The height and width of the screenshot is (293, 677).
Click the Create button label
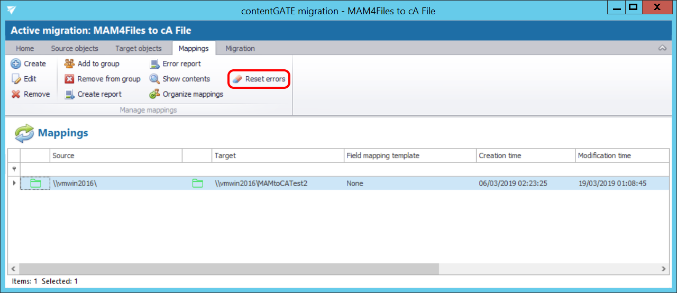[x=35, y=63]
